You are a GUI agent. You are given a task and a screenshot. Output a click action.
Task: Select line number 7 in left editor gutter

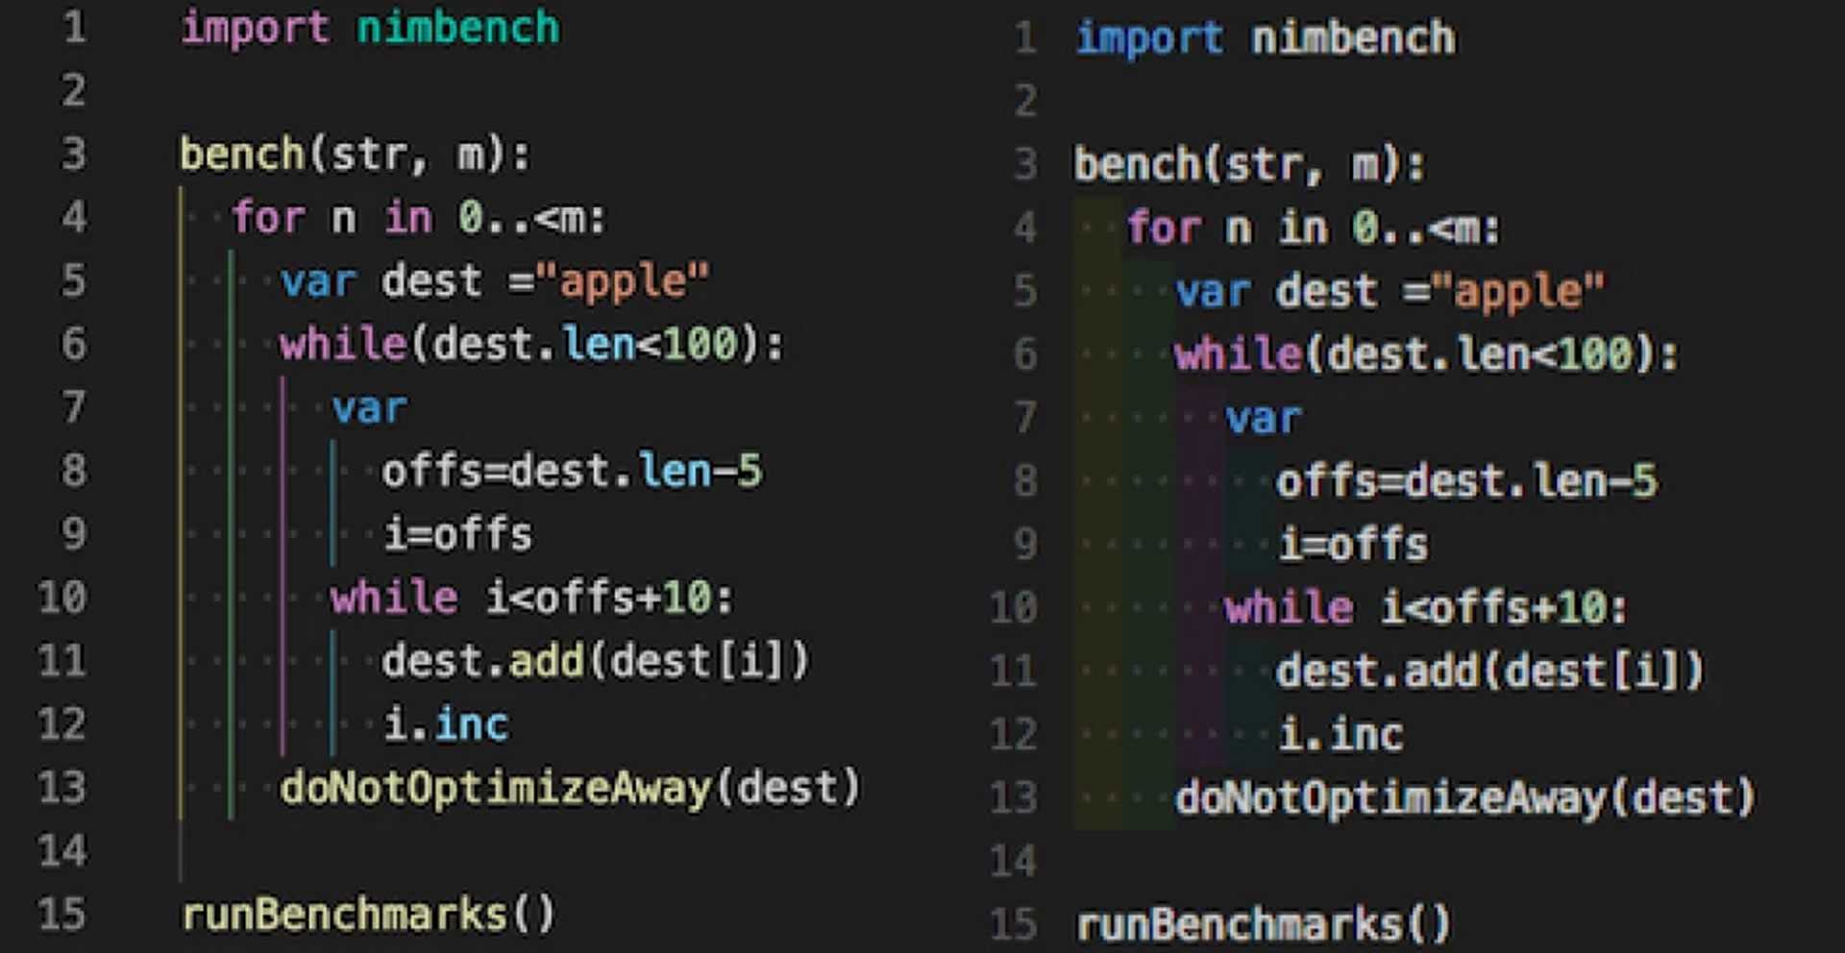[x=74, y=408]
